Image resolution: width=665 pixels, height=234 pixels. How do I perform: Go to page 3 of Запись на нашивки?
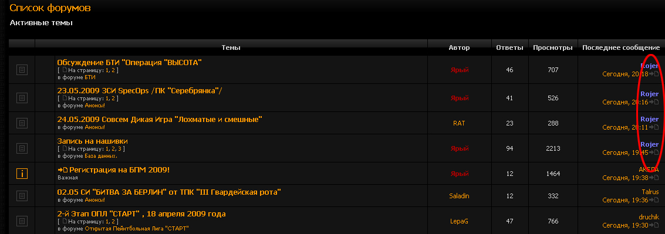tap(120, 149)
